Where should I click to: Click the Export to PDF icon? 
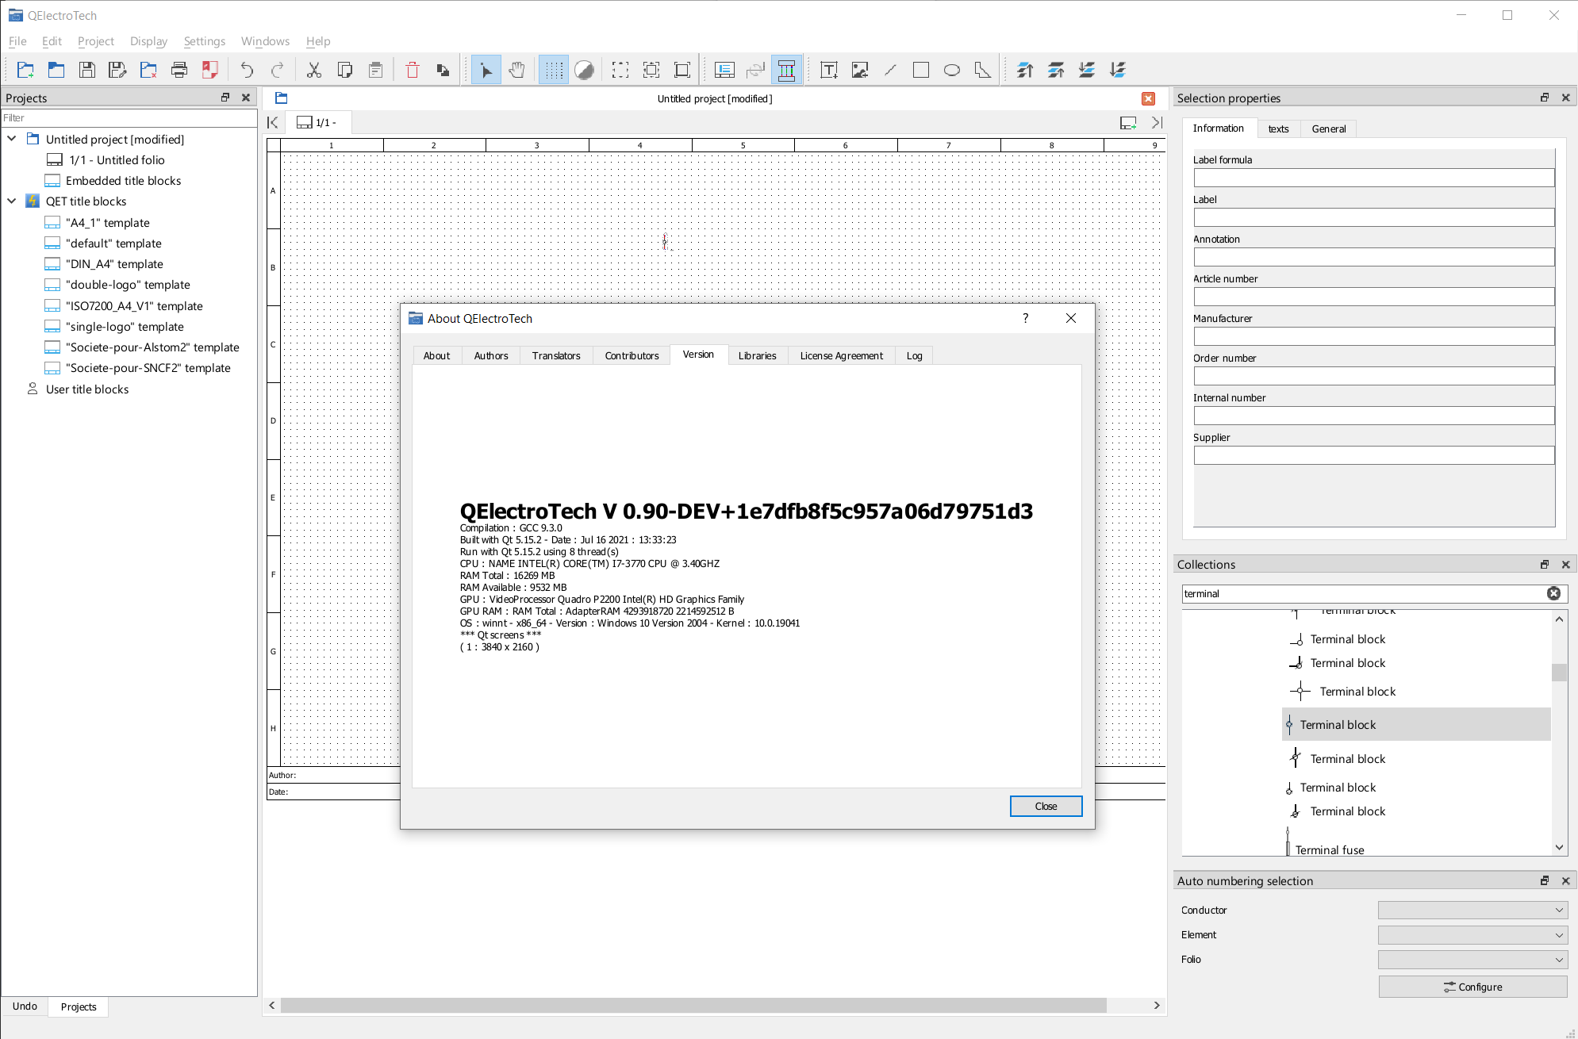coord(209,70)
